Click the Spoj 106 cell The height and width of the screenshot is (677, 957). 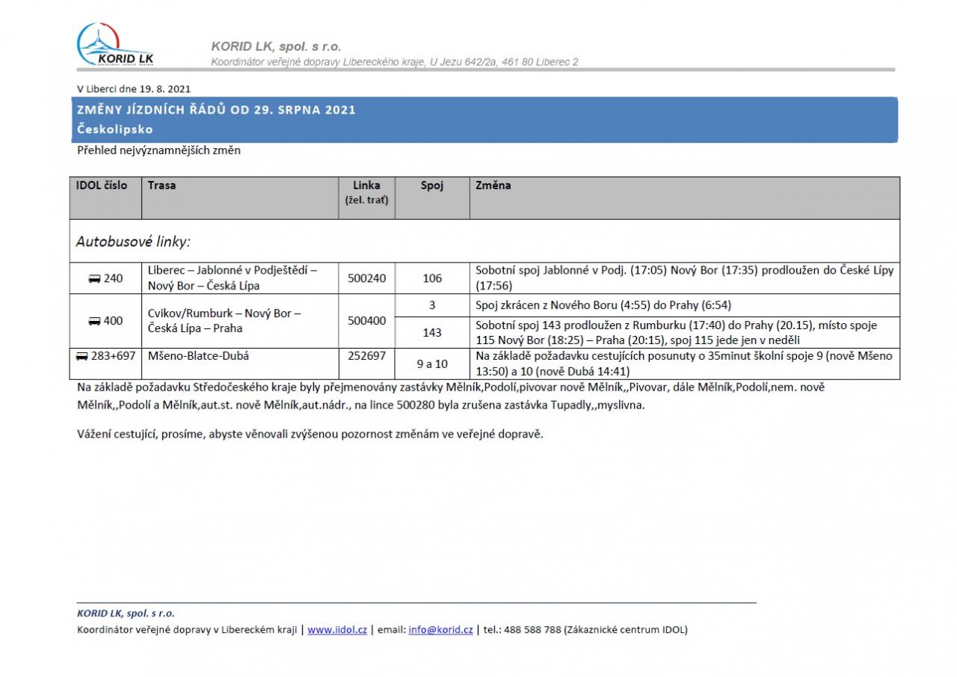coord(431,278)
